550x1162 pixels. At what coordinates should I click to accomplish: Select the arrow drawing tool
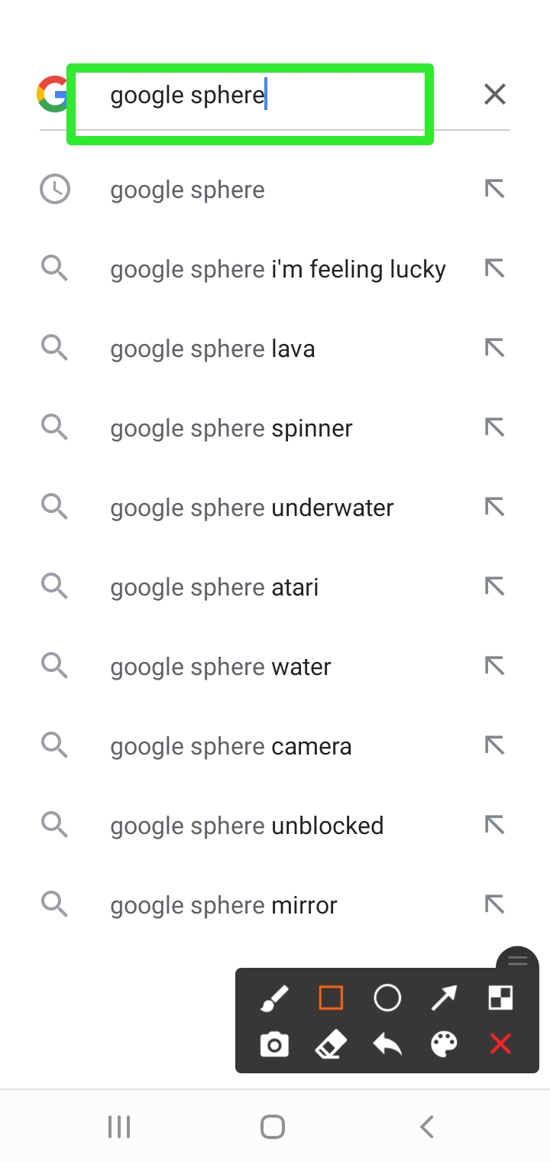(x=444, y=998)
